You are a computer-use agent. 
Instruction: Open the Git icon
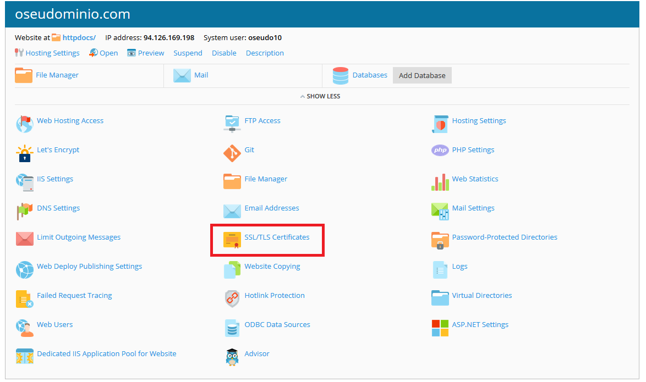pos(232,153)
